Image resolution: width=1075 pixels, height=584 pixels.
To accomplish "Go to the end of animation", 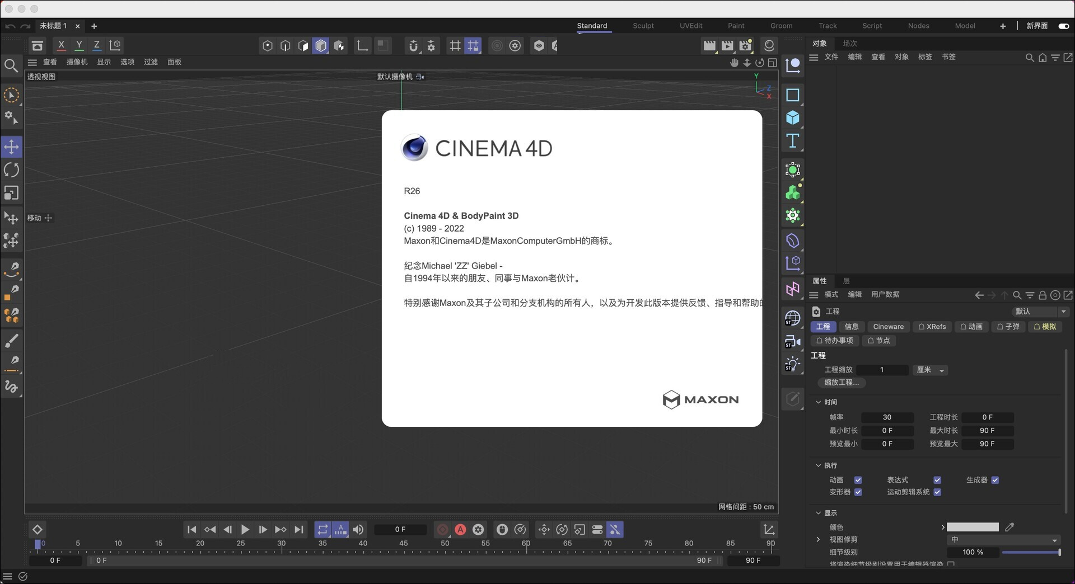I will [299, 529].
